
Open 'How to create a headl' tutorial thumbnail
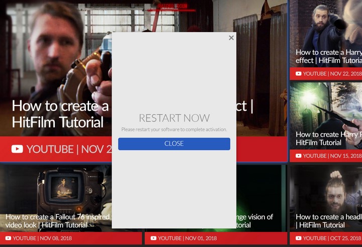click(x=326, y=198)
